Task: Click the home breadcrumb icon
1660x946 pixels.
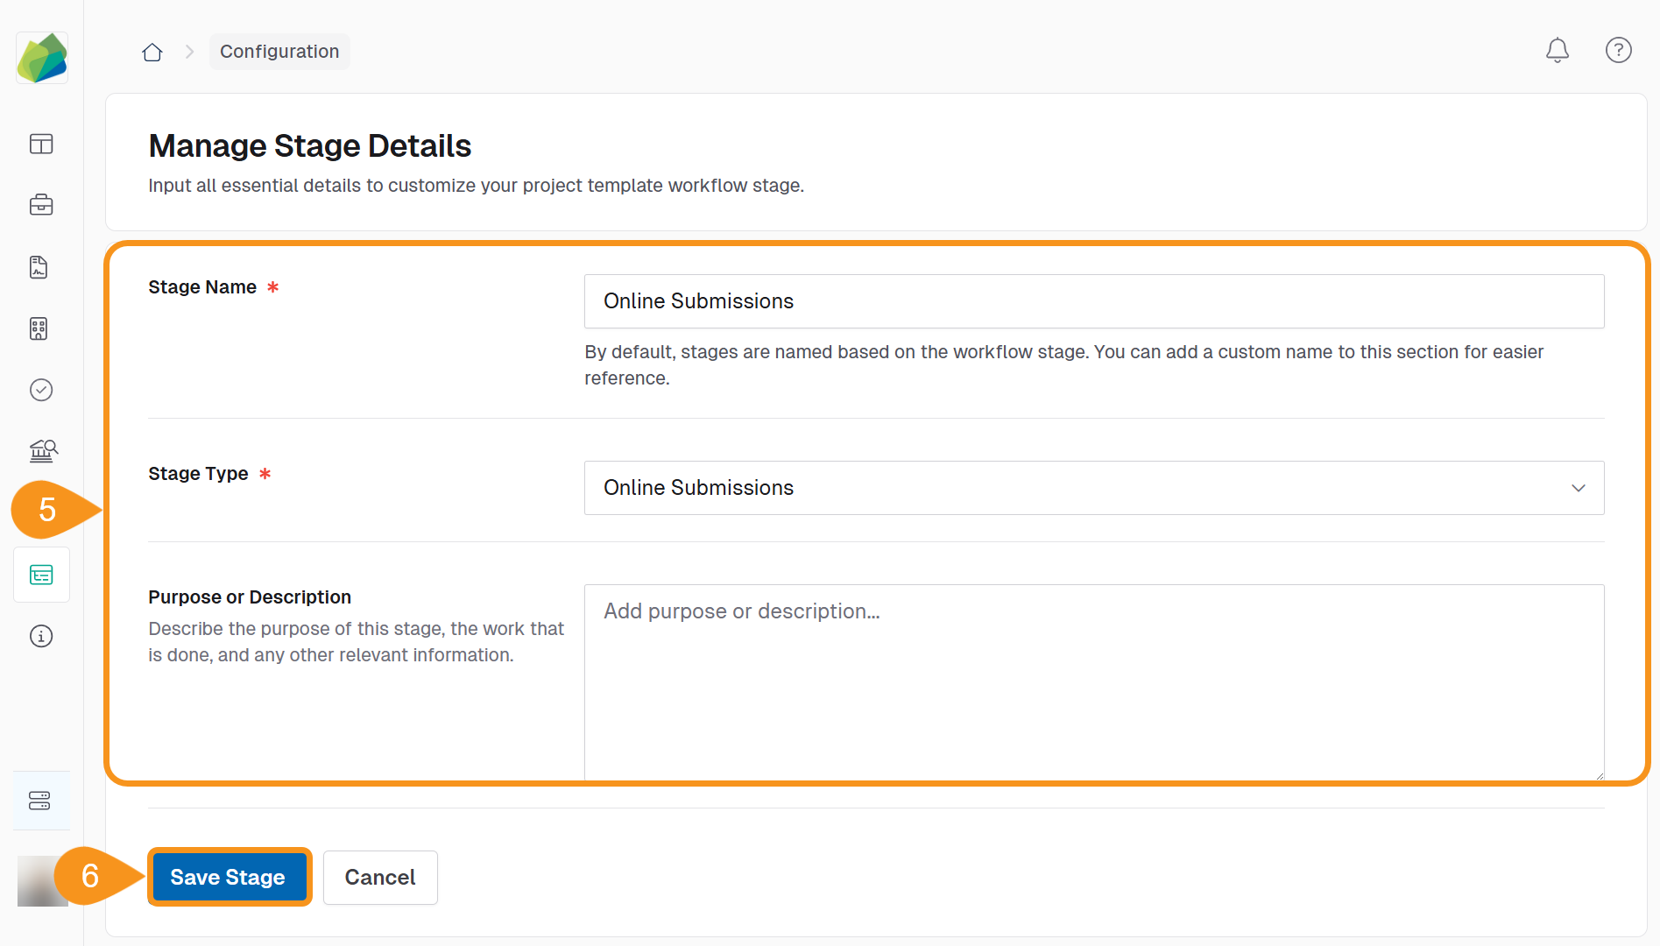Action: click(152, 51)
